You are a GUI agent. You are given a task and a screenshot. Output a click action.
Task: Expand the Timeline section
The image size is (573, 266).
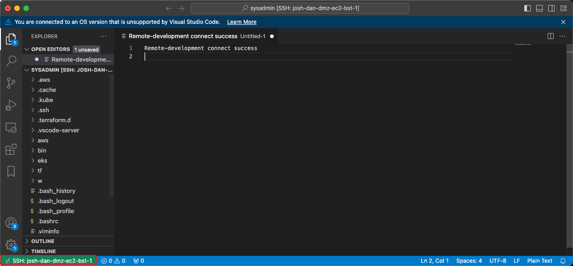[68, 251]
